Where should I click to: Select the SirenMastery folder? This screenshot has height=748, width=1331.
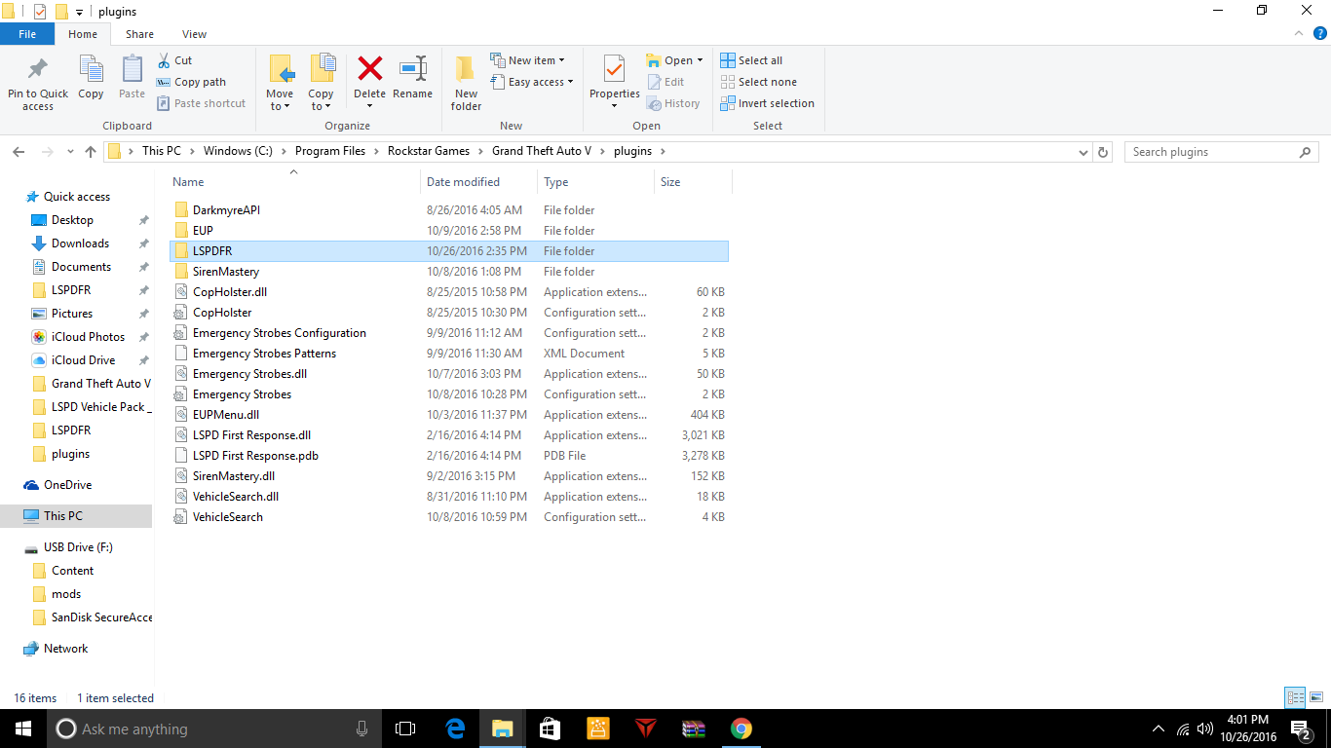click(226, 272)
